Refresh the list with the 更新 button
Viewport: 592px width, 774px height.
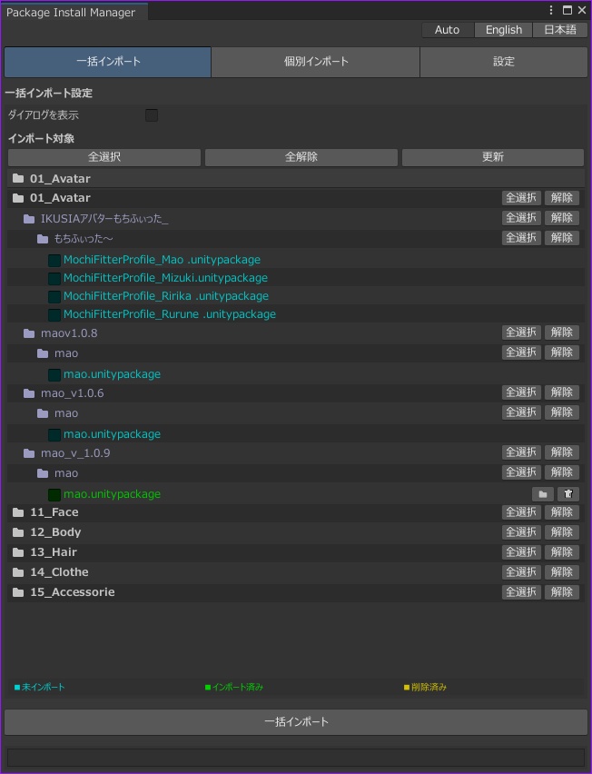(x=492, y=157)
